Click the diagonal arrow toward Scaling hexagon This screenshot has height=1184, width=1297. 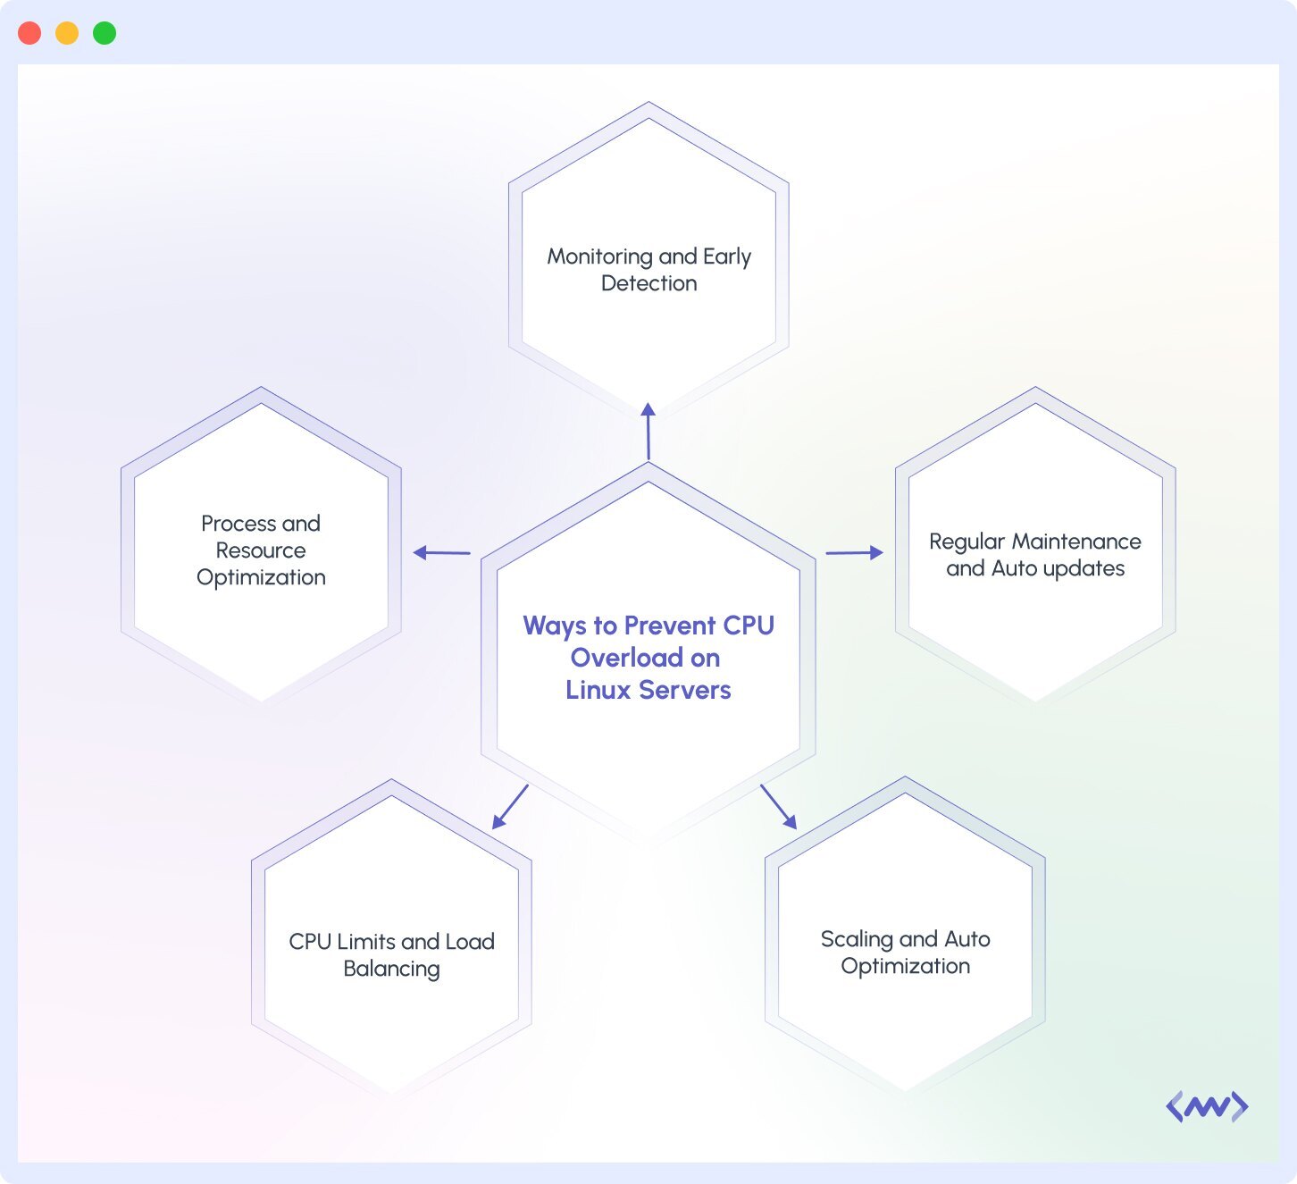coord(778,807)
